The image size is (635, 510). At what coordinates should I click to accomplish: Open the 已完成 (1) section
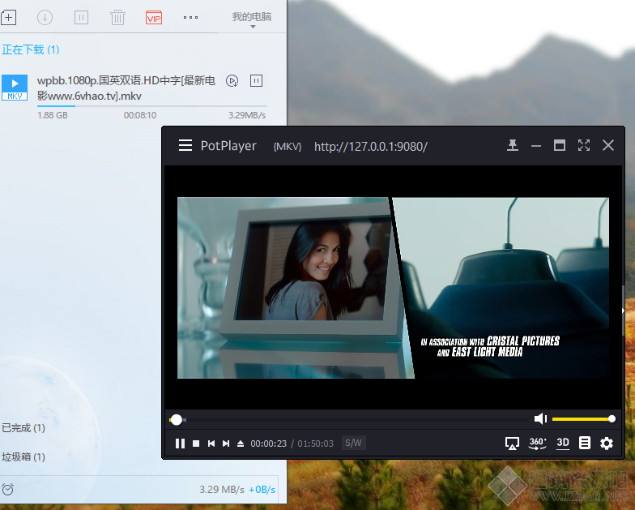tap(23, 428)
